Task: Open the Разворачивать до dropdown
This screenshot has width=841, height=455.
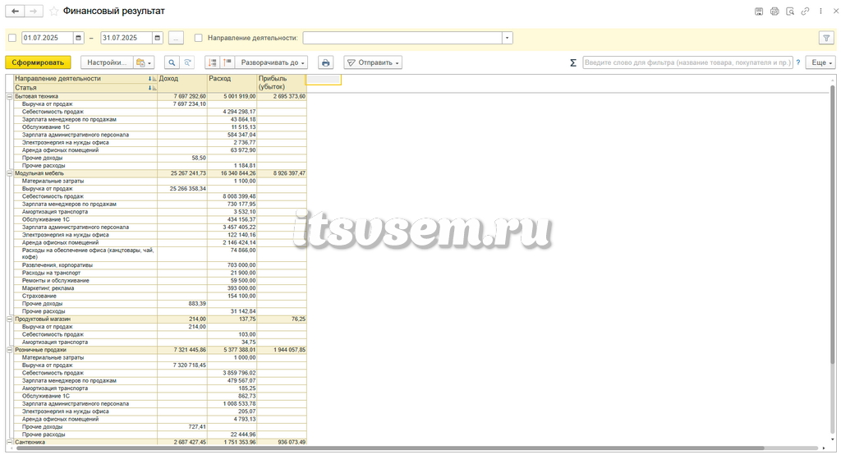Action: 272,62
